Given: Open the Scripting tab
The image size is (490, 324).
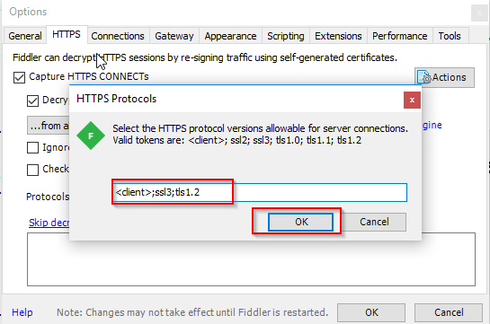Looking at the screenshot, I should point(286,36).
